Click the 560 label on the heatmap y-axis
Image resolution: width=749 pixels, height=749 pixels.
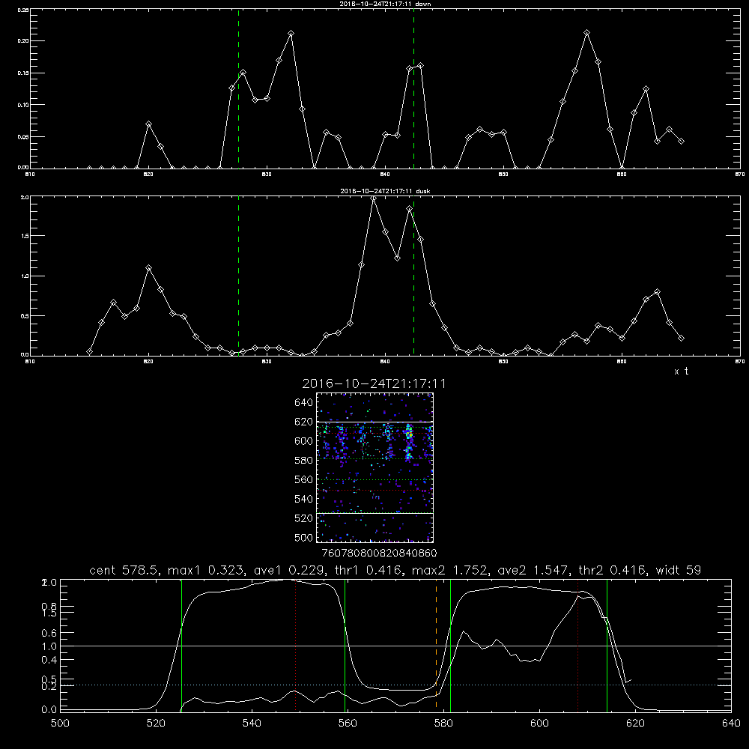coord(304,479)
